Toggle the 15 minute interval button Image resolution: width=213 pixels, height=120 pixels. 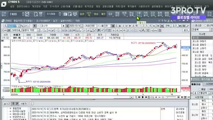click(150, 26)
